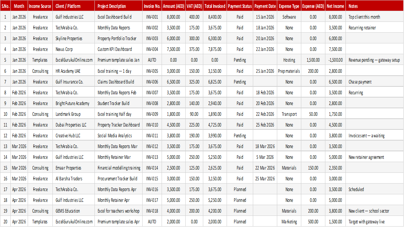Click the 'Project Description' header cell
This screenshot has height=237, width=404.
pos(118,6)
